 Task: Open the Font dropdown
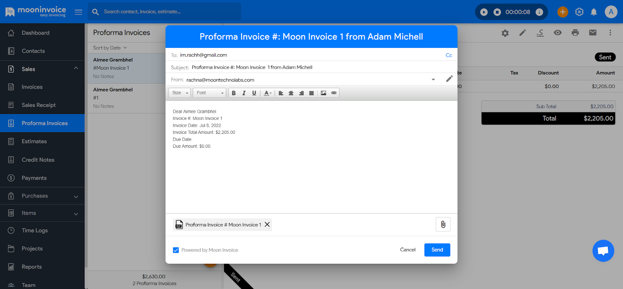pyautogui.click(x=209, y=93)
